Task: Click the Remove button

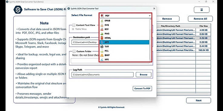Action: coord(167,19)
